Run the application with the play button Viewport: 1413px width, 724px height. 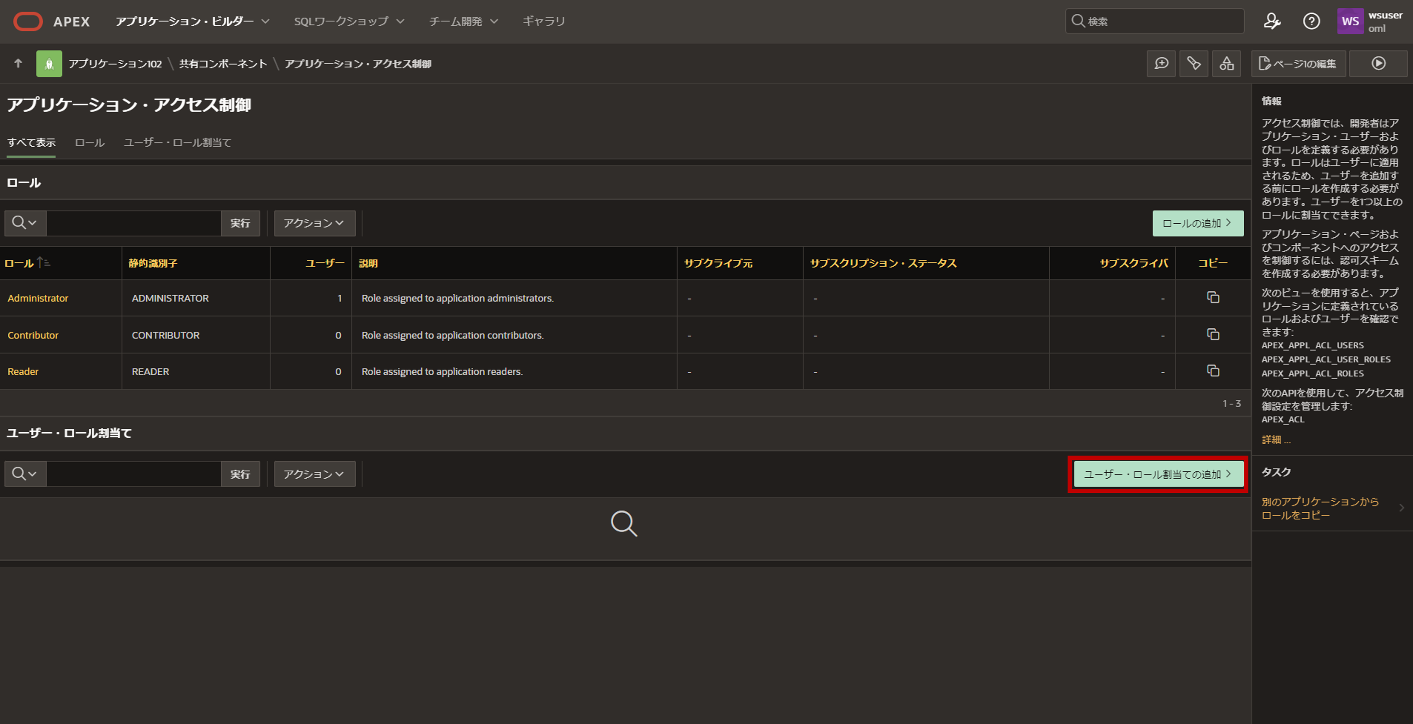point(1378,64)
